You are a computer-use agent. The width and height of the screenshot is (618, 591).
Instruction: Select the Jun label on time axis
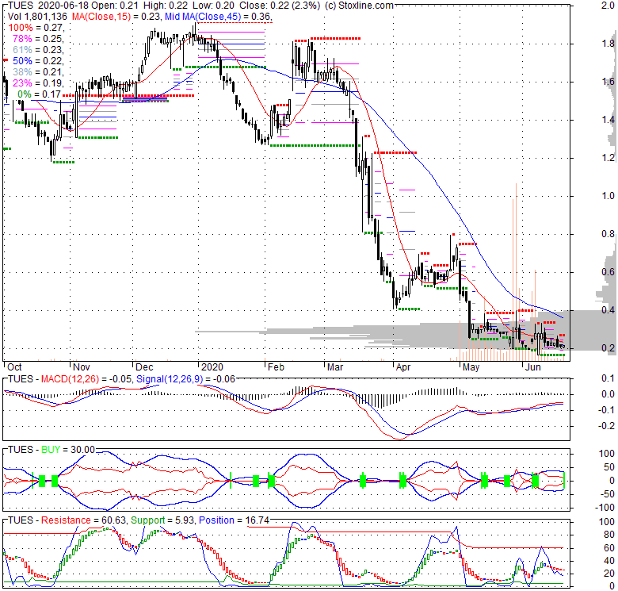[533, 367]
